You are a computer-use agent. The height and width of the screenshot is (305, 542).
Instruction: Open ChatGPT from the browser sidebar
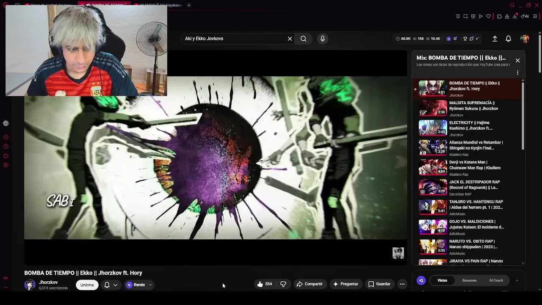pyautogui.click(x=6, y=123)
